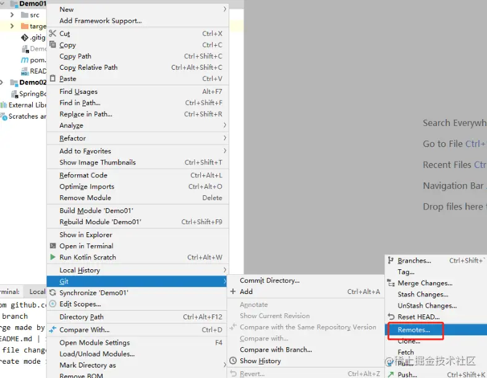Select Show in Explorer
Viewport: 487px width, 378px height.
click(x=138, y=235)
